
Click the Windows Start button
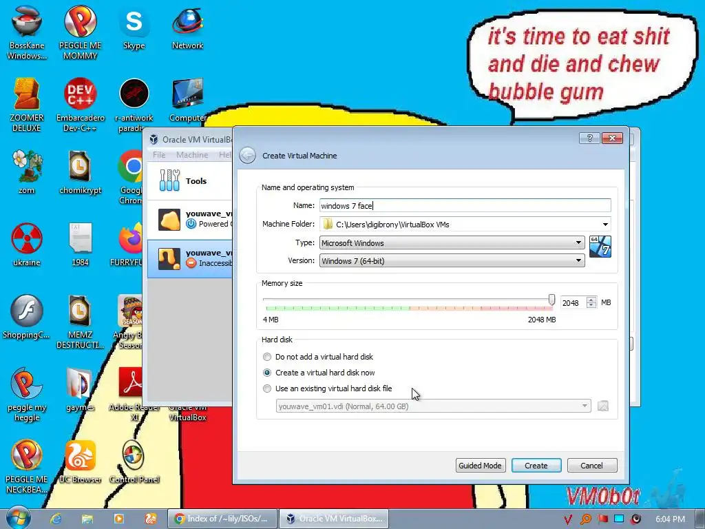pos(18,519)
